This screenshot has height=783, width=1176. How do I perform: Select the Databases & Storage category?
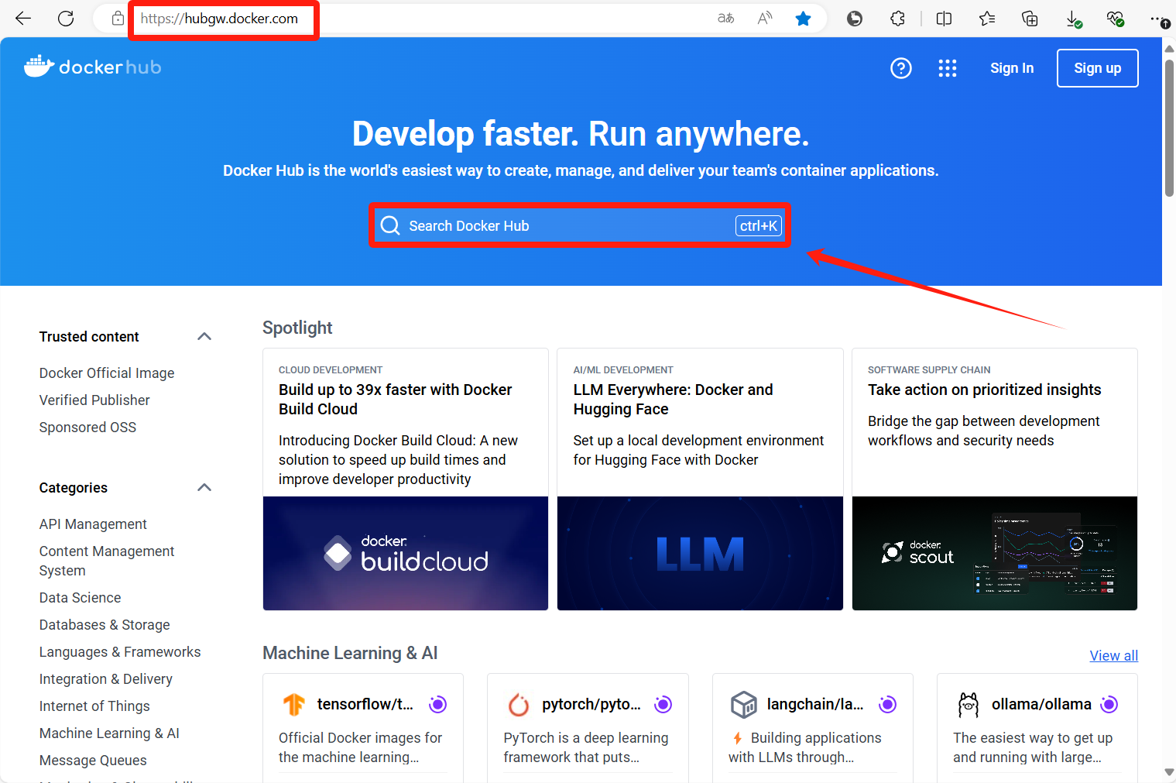point(105,625)
